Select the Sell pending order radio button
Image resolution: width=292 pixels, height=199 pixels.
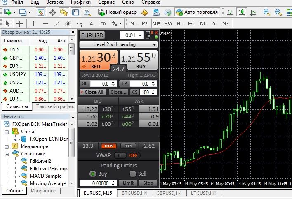(x=132, y=174)
